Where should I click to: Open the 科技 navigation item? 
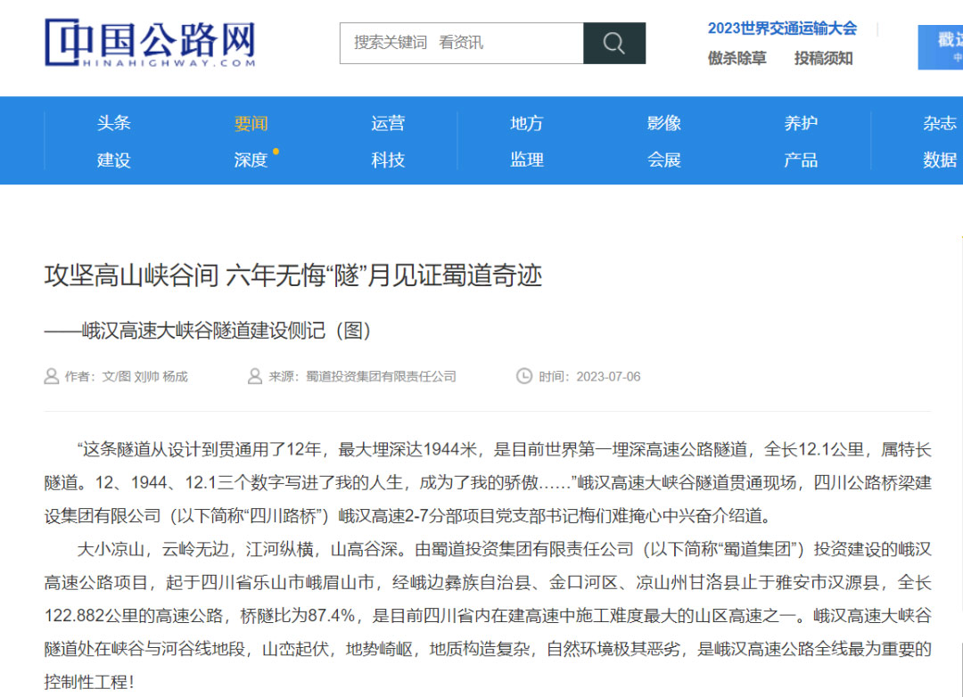click(388, 160)
